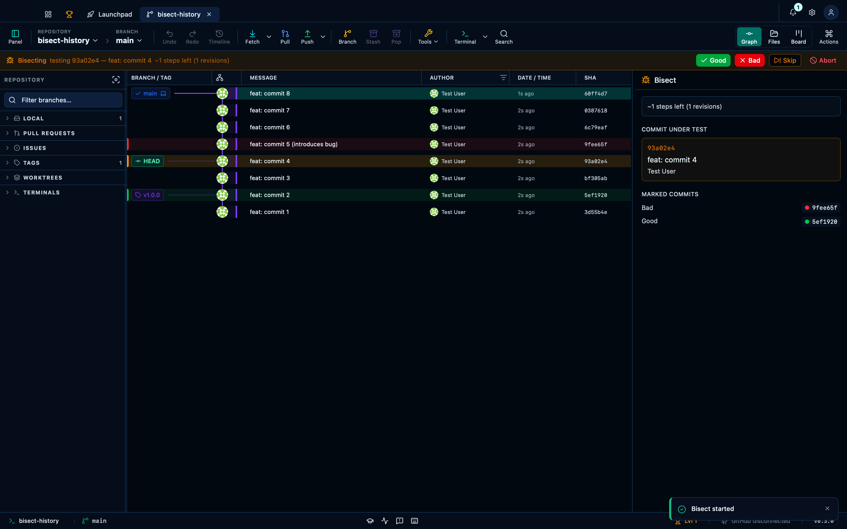The width and height of the screenshot is (847, 529).
Task: Click the bad commit chip 9fee65f
Action: pyautogui.click(x=821, y=208)
